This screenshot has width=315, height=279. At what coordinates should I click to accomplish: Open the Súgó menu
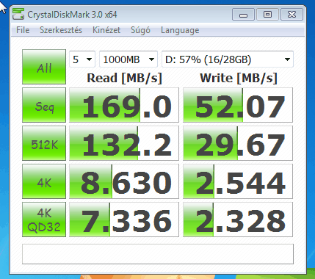coord(140,30)
